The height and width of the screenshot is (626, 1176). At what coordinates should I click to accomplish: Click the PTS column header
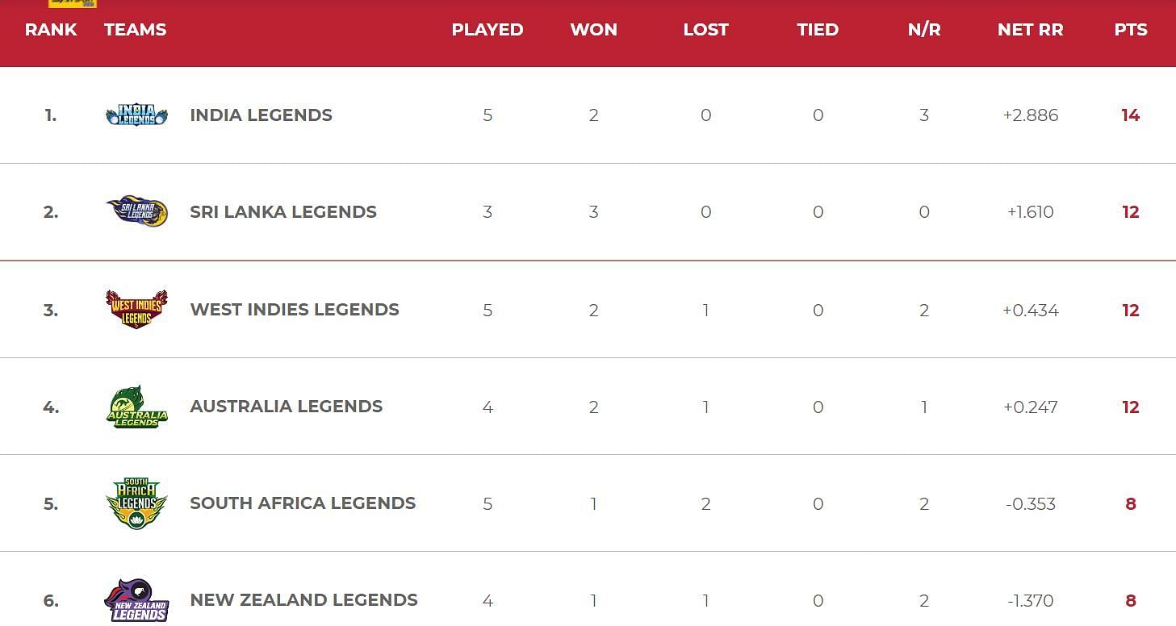[1131, 30]
